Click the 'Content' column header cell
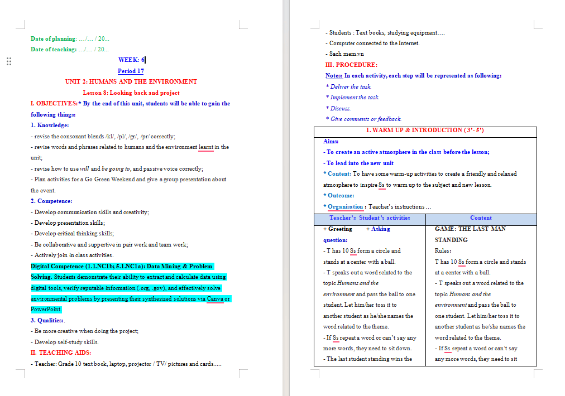 point(481,218)
